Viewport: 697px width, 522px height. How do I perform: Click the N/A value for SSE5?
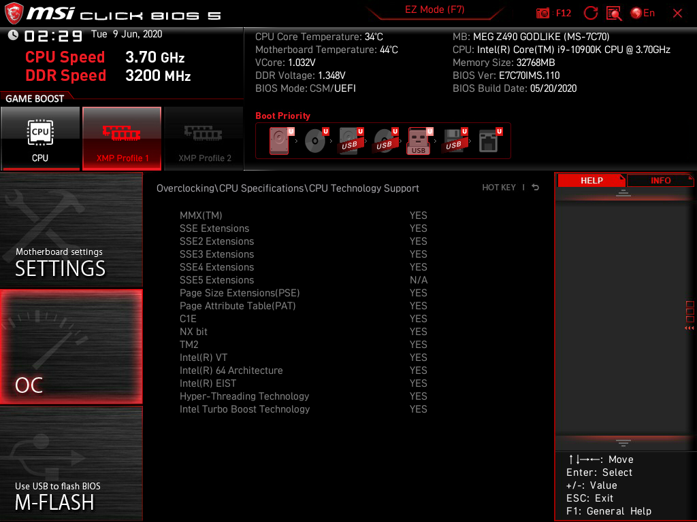click(x=419, y=279)
